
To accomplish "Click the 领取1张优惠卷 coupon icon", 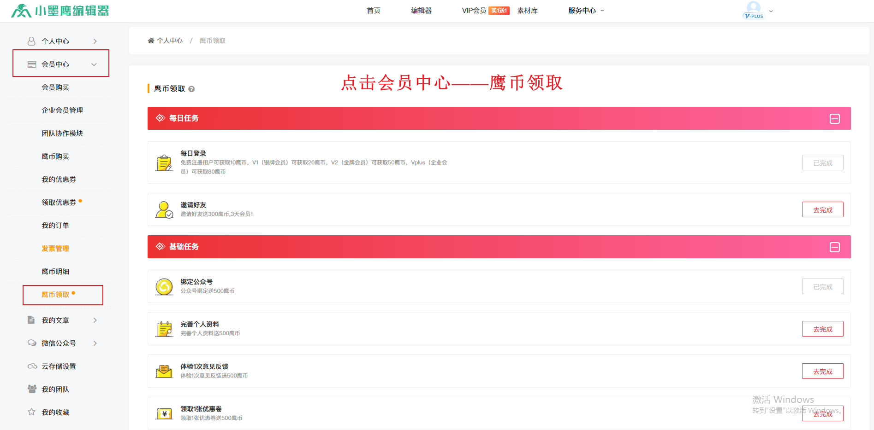I will 164,413.
